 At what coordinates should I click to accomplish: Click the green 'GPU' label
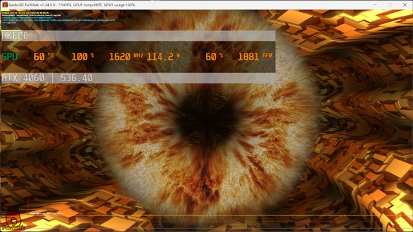point(10,57)
